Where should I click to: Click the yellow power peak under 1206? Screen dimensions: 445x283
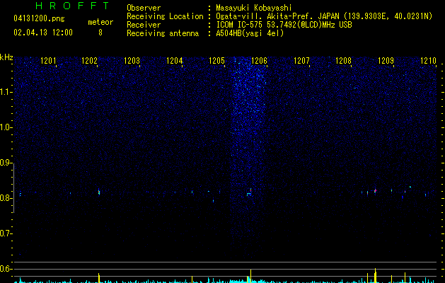click(x=250, y=276)
